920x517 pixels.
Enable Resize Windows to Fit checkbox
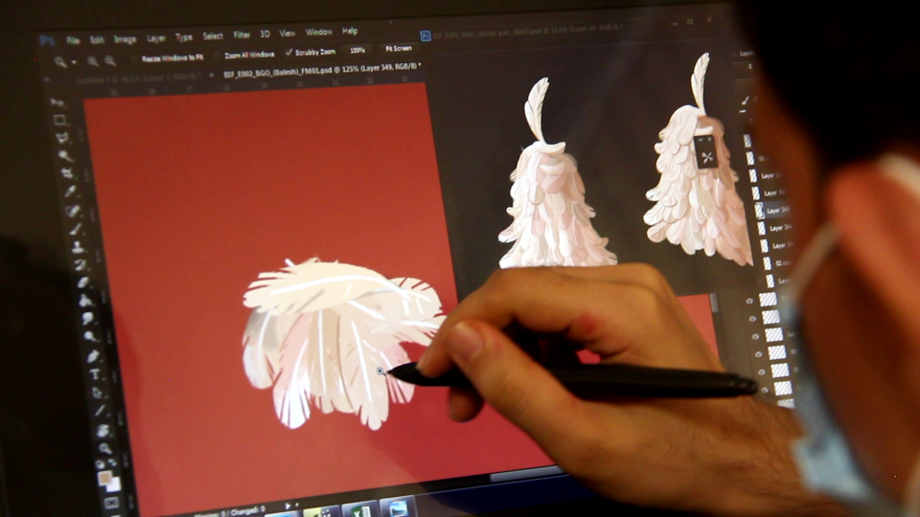134,58
